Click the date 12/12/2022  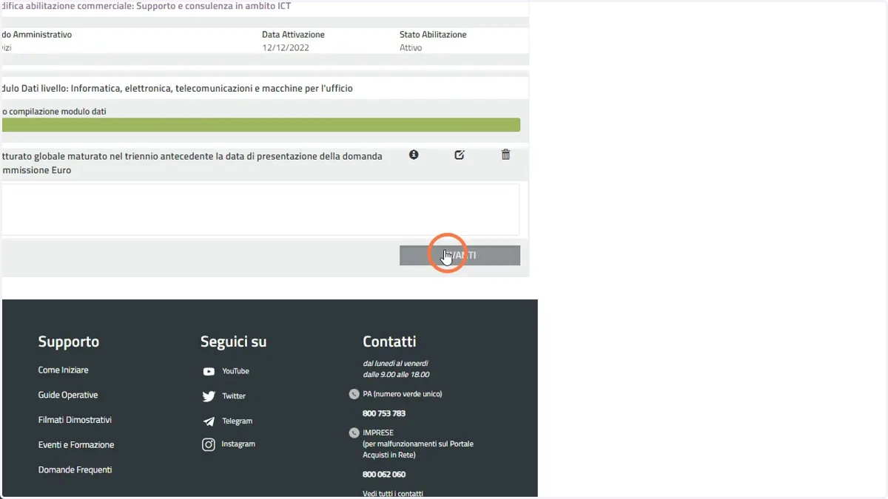point(286,48)
